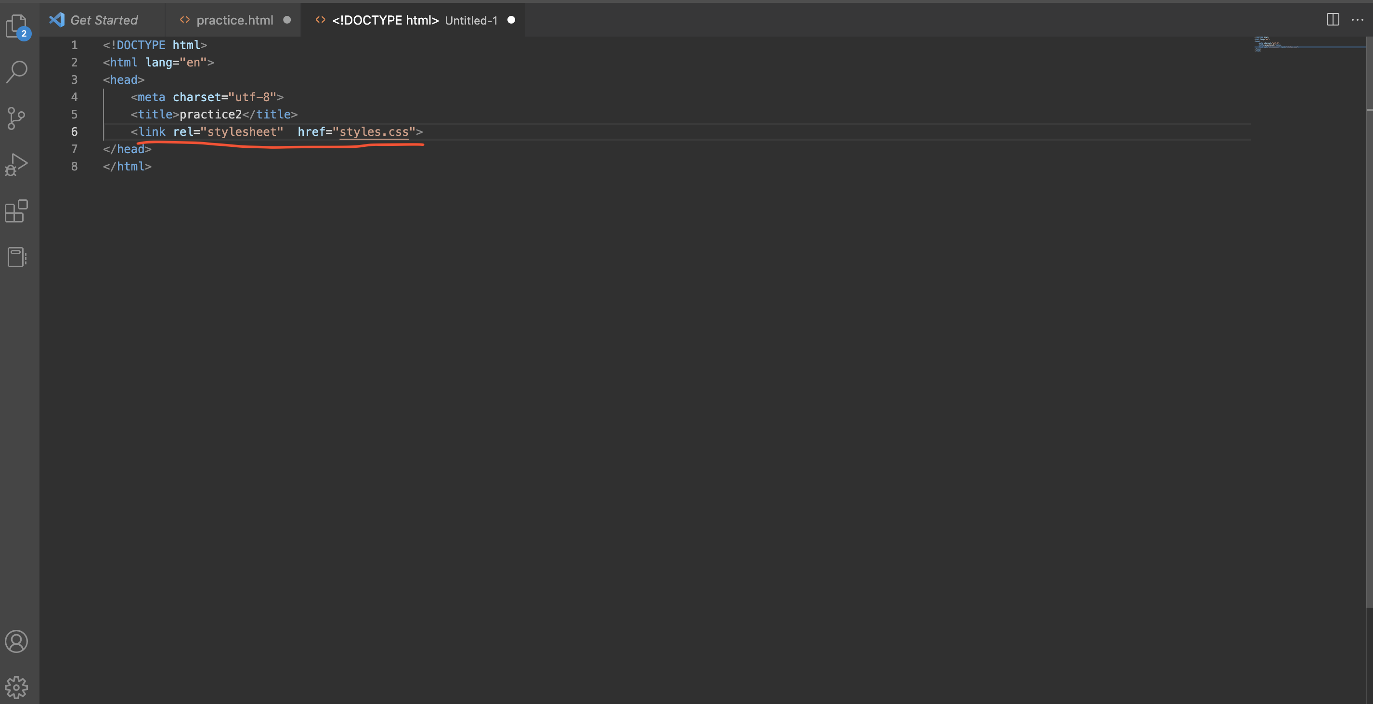This screenshot has width=1373, height=704.
Task: Click line number 4 in gutter
Action: coord(75,97)
